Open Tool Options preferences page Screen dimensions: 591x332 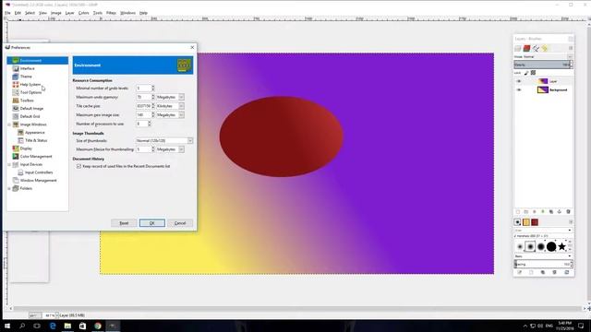point(30,92)
